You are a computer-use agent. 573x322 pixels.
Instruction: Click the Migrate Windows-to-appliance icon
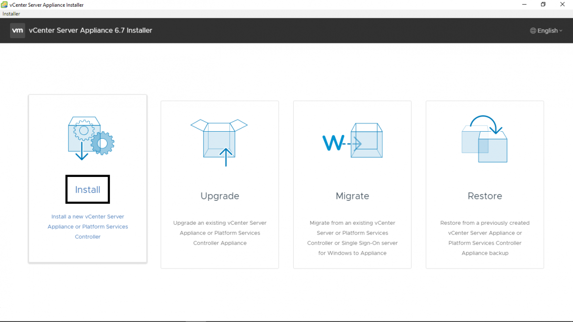coord(352,141)
